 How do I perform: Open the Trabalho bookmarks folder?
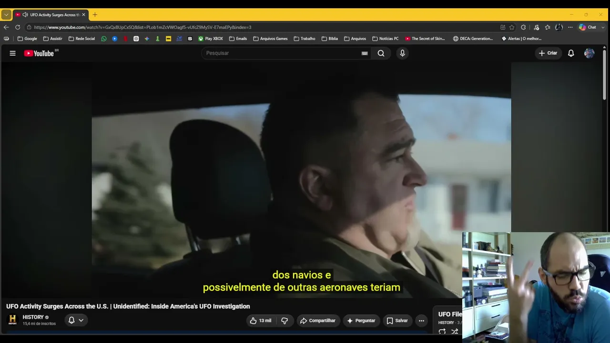click(305, 39)
